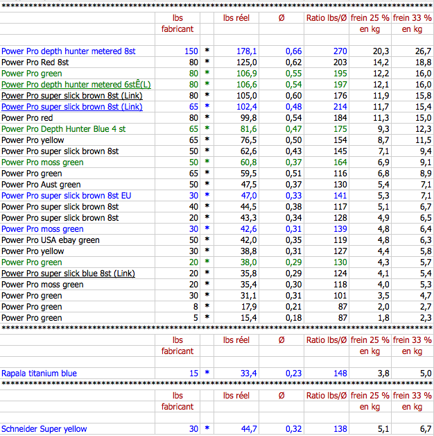Click the 150 lbs fabricant value

pos(191,51)
